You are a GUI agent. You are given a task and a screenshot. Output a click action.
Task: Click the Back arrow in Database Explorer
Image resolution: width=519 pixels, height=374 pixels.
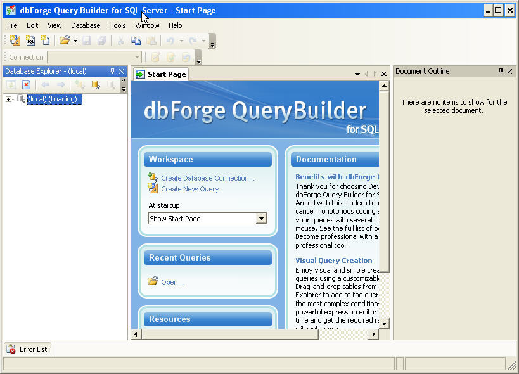coord(46,85)
